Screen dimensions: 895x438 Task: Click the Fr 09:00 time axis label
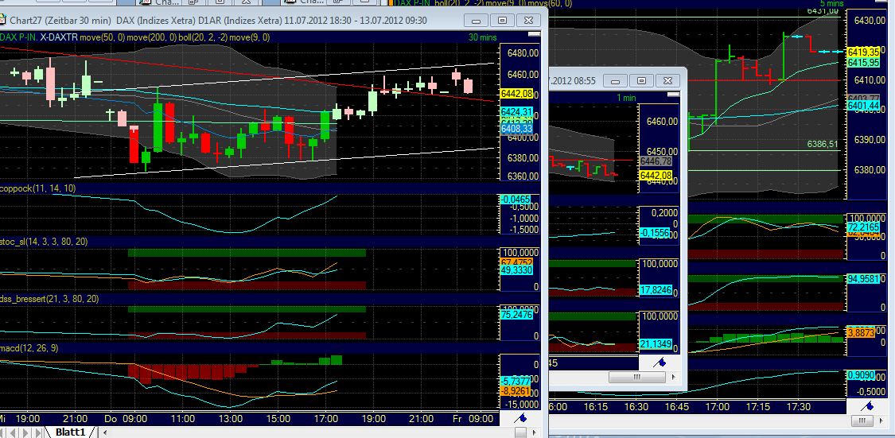(x=473, y=419)
